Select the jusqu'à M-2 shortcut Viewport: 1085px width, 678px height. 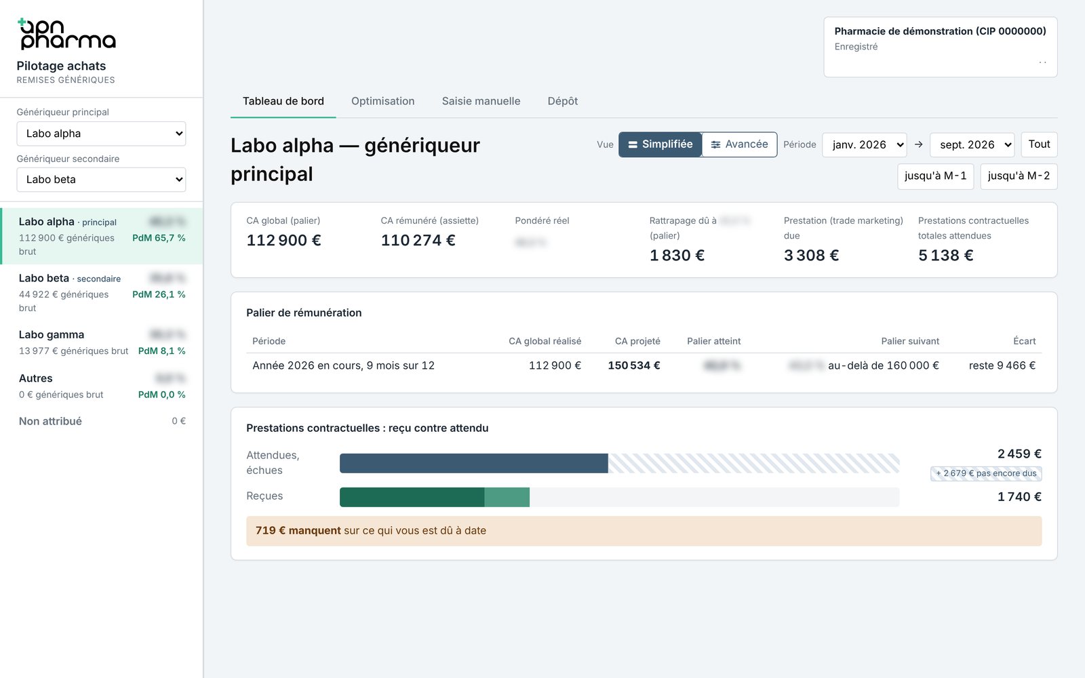click(x=1019, y=176)
